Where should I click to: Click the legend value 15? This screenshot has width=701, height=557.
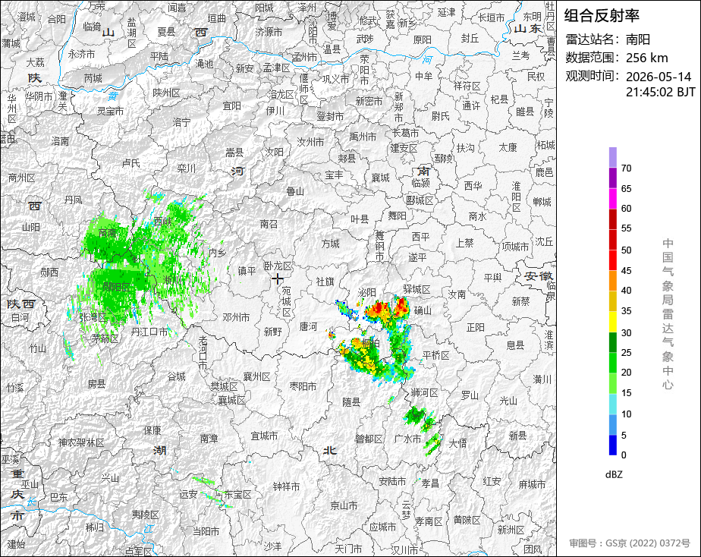[x=627, y=393]
